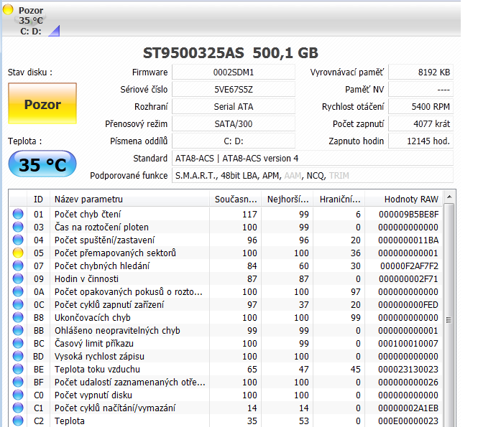Click RAW value 00000002A1EB
Screen dimensions: 501x427
coord(408,408)
